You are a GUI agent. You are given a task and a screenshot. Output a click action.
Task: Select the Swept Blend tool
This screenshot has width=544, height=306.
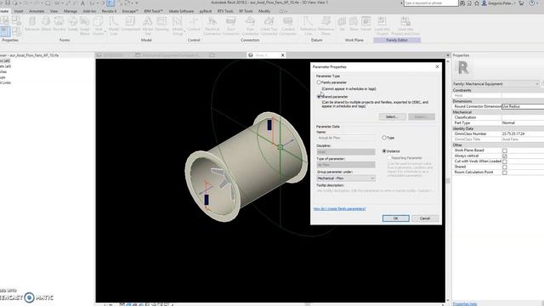click(x=85, y=25)
